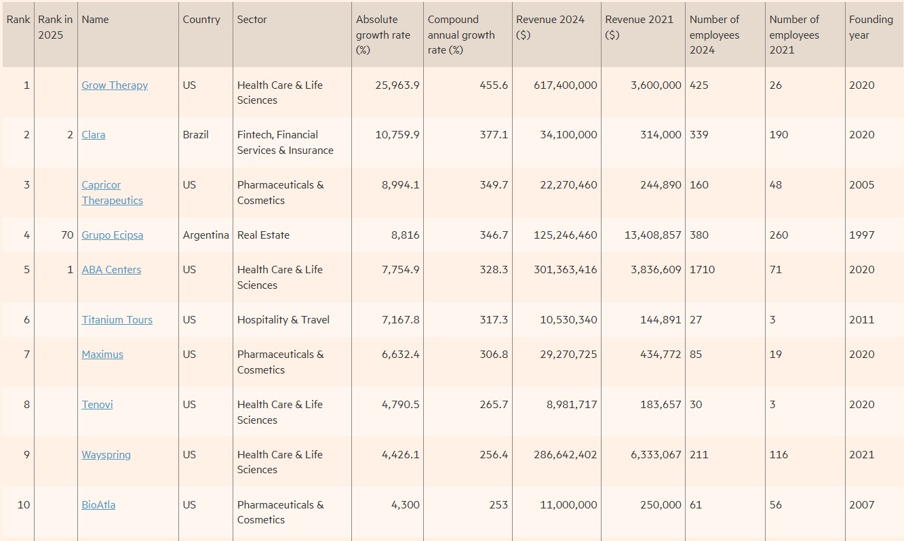
Task: Follow the Tenovi link
Action: [x=97, y=405]
